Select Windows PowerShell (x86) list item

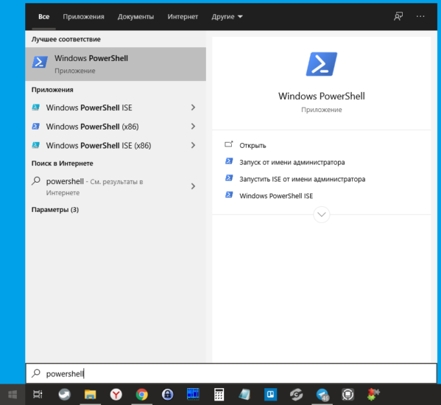point(116,126)
